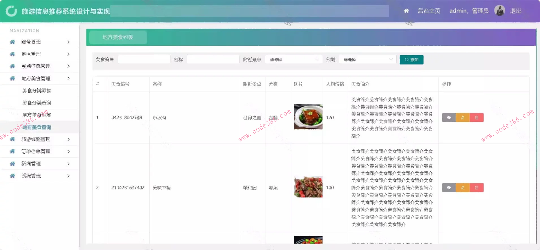Click the house icon next to 旅游线路管理
The width and height of the screenshot is (540, 250).
[12, 139]
